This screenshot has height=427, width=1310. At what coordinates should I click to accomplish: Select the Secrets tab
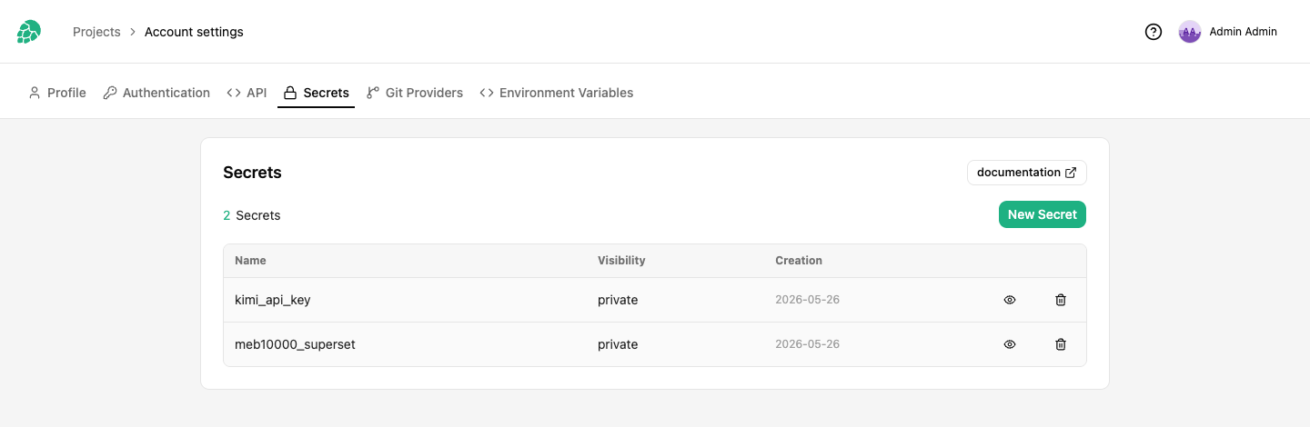point(317,93)
